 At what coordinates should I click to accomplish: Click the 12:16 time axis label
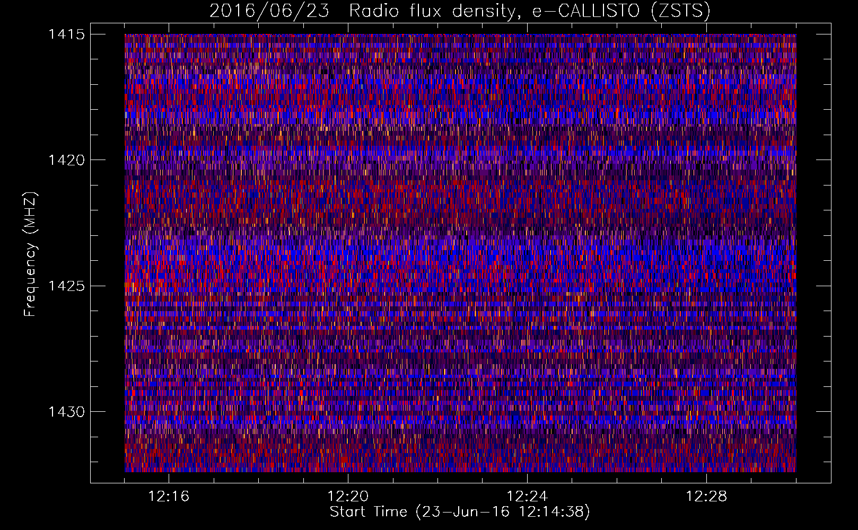(169, 497)
